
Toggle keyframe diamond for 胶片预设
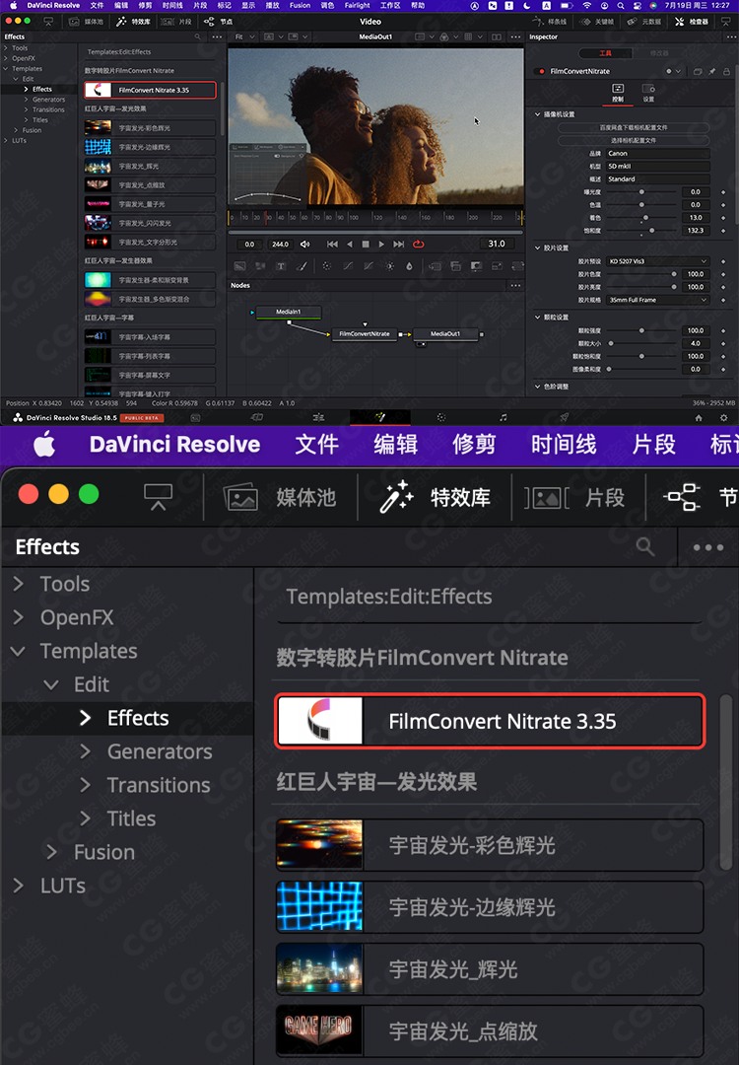click(723, 261)
